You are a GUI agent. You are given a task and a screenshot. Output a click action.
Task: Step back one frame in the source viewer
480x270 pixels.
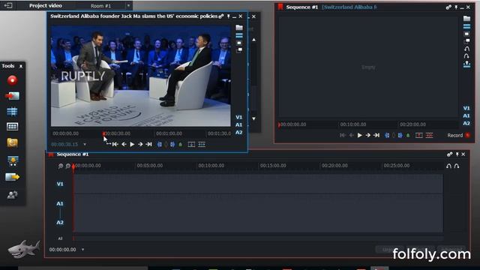click(124, 144)
